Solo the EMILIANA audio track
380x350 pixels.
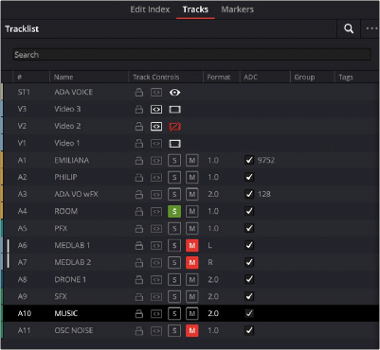[x=174, y=161]
